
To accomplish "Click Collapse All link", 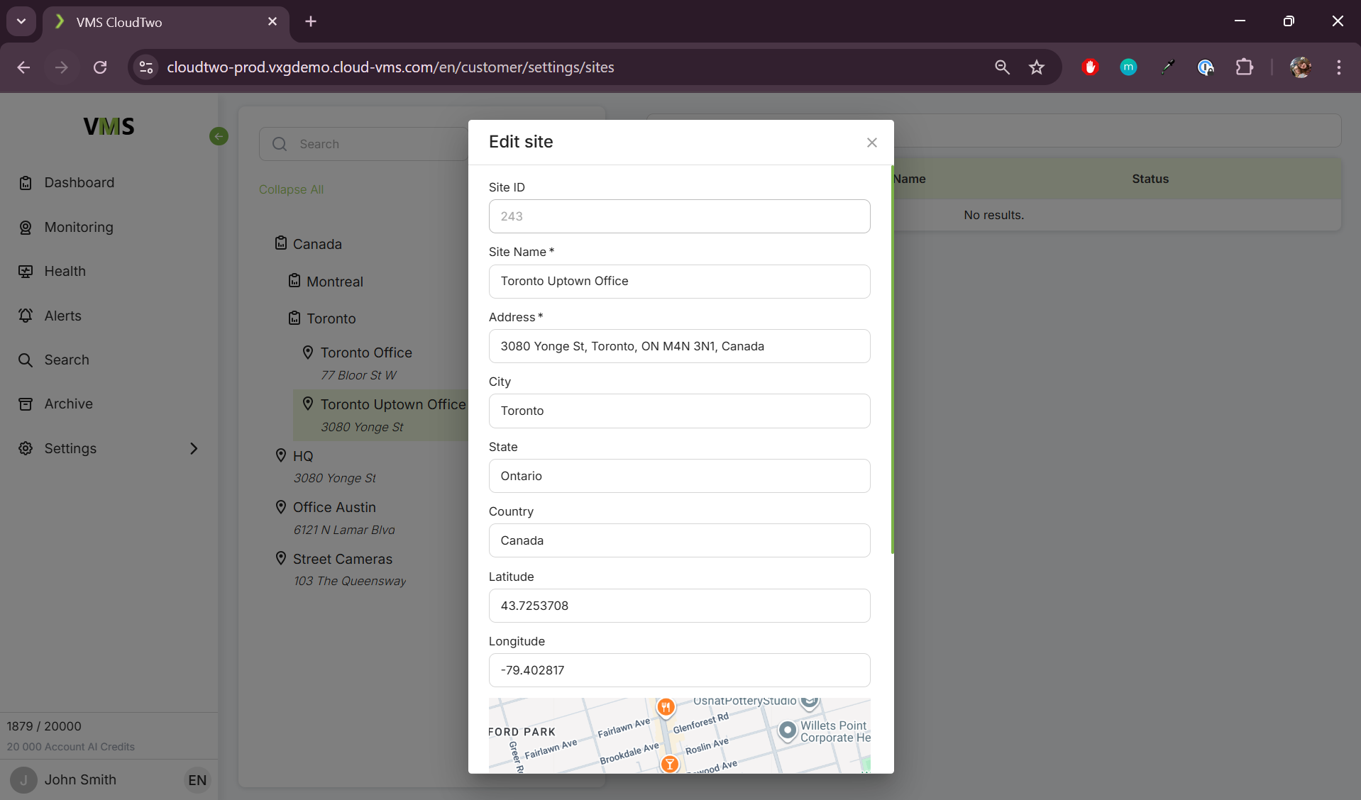I will point(291,189).
